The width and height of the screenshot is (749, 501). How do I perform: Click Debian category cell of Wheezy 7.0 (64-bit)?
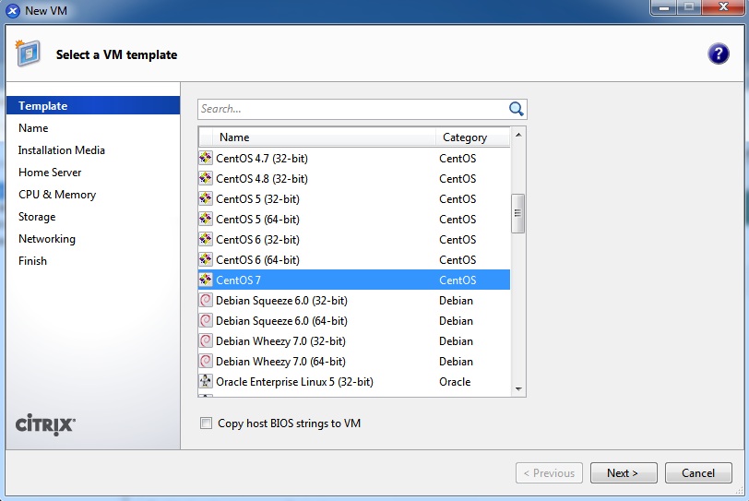(457, 361)
